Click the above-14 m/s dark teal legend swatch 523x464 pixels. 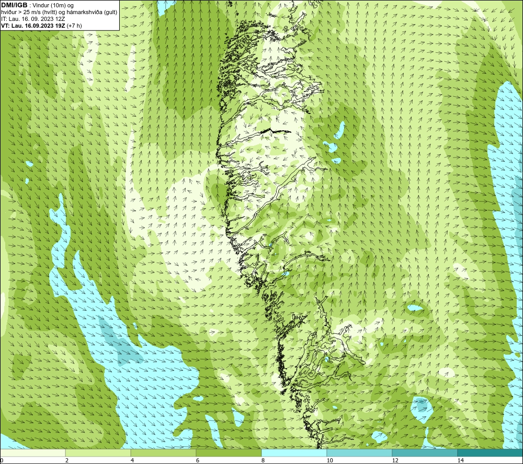(491, 453)
